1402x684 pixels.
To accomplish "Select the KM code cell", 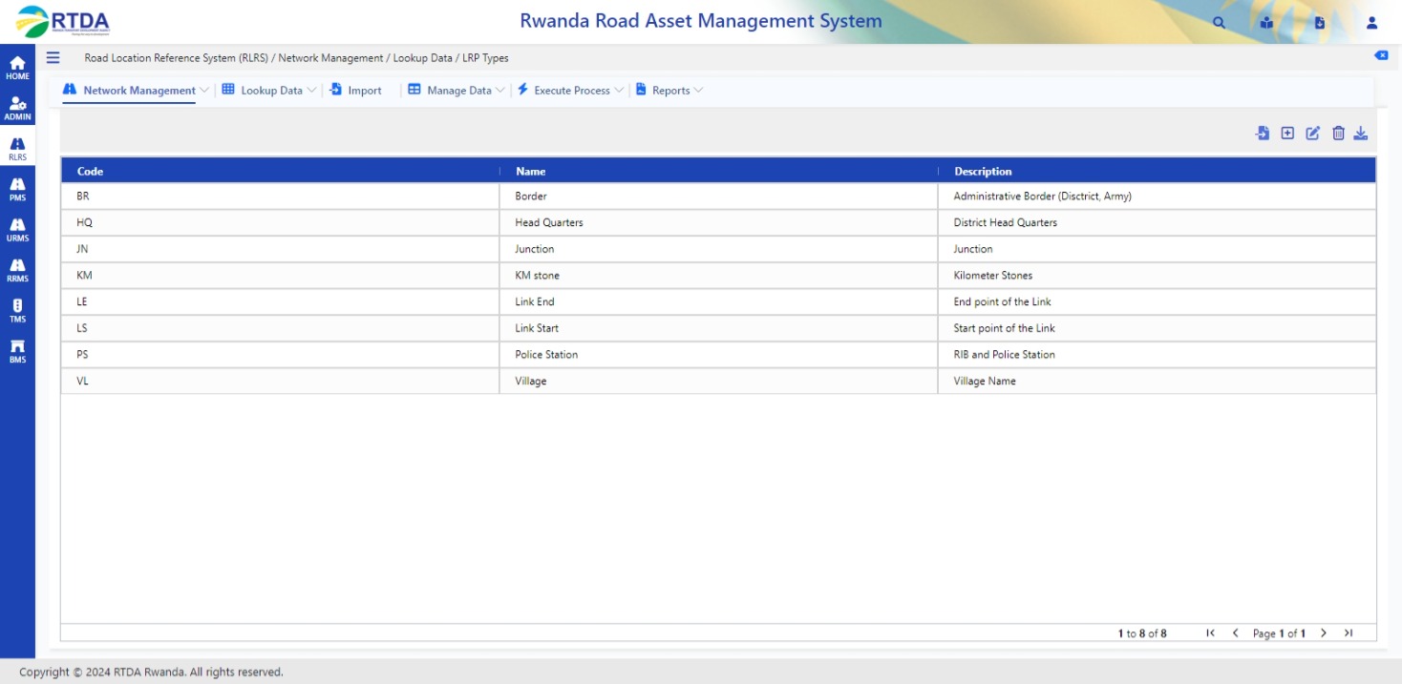I will coord(280,276).
